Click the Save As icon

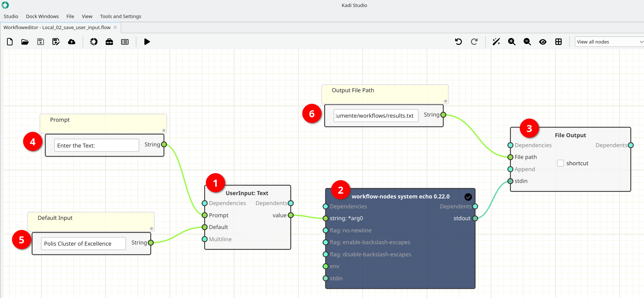tap(56, 42)
